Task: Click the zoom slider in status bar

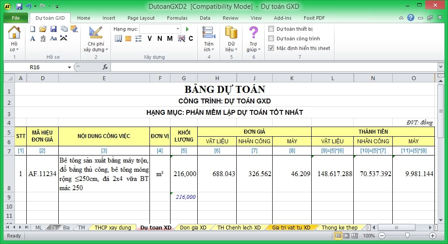Action: (x=407, y=236)
